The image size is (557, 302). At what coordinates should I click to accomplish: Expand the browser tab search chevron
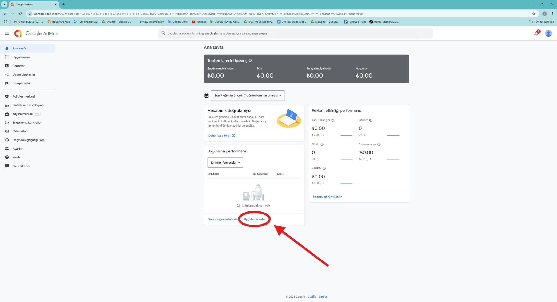(x=4, y=4)
